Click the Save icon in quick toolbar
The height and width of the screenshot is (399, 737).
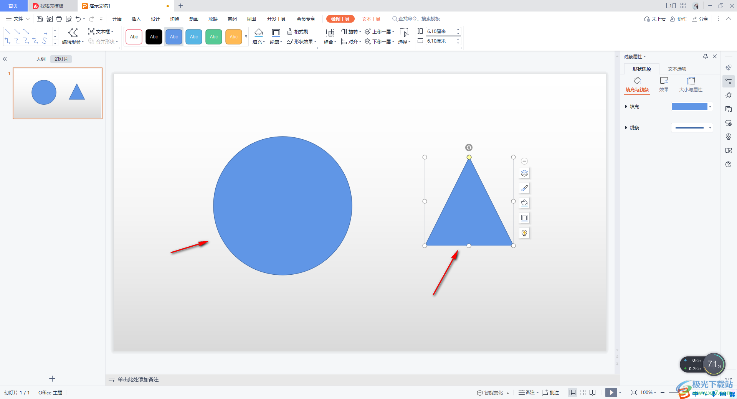(x=40, y=19)
